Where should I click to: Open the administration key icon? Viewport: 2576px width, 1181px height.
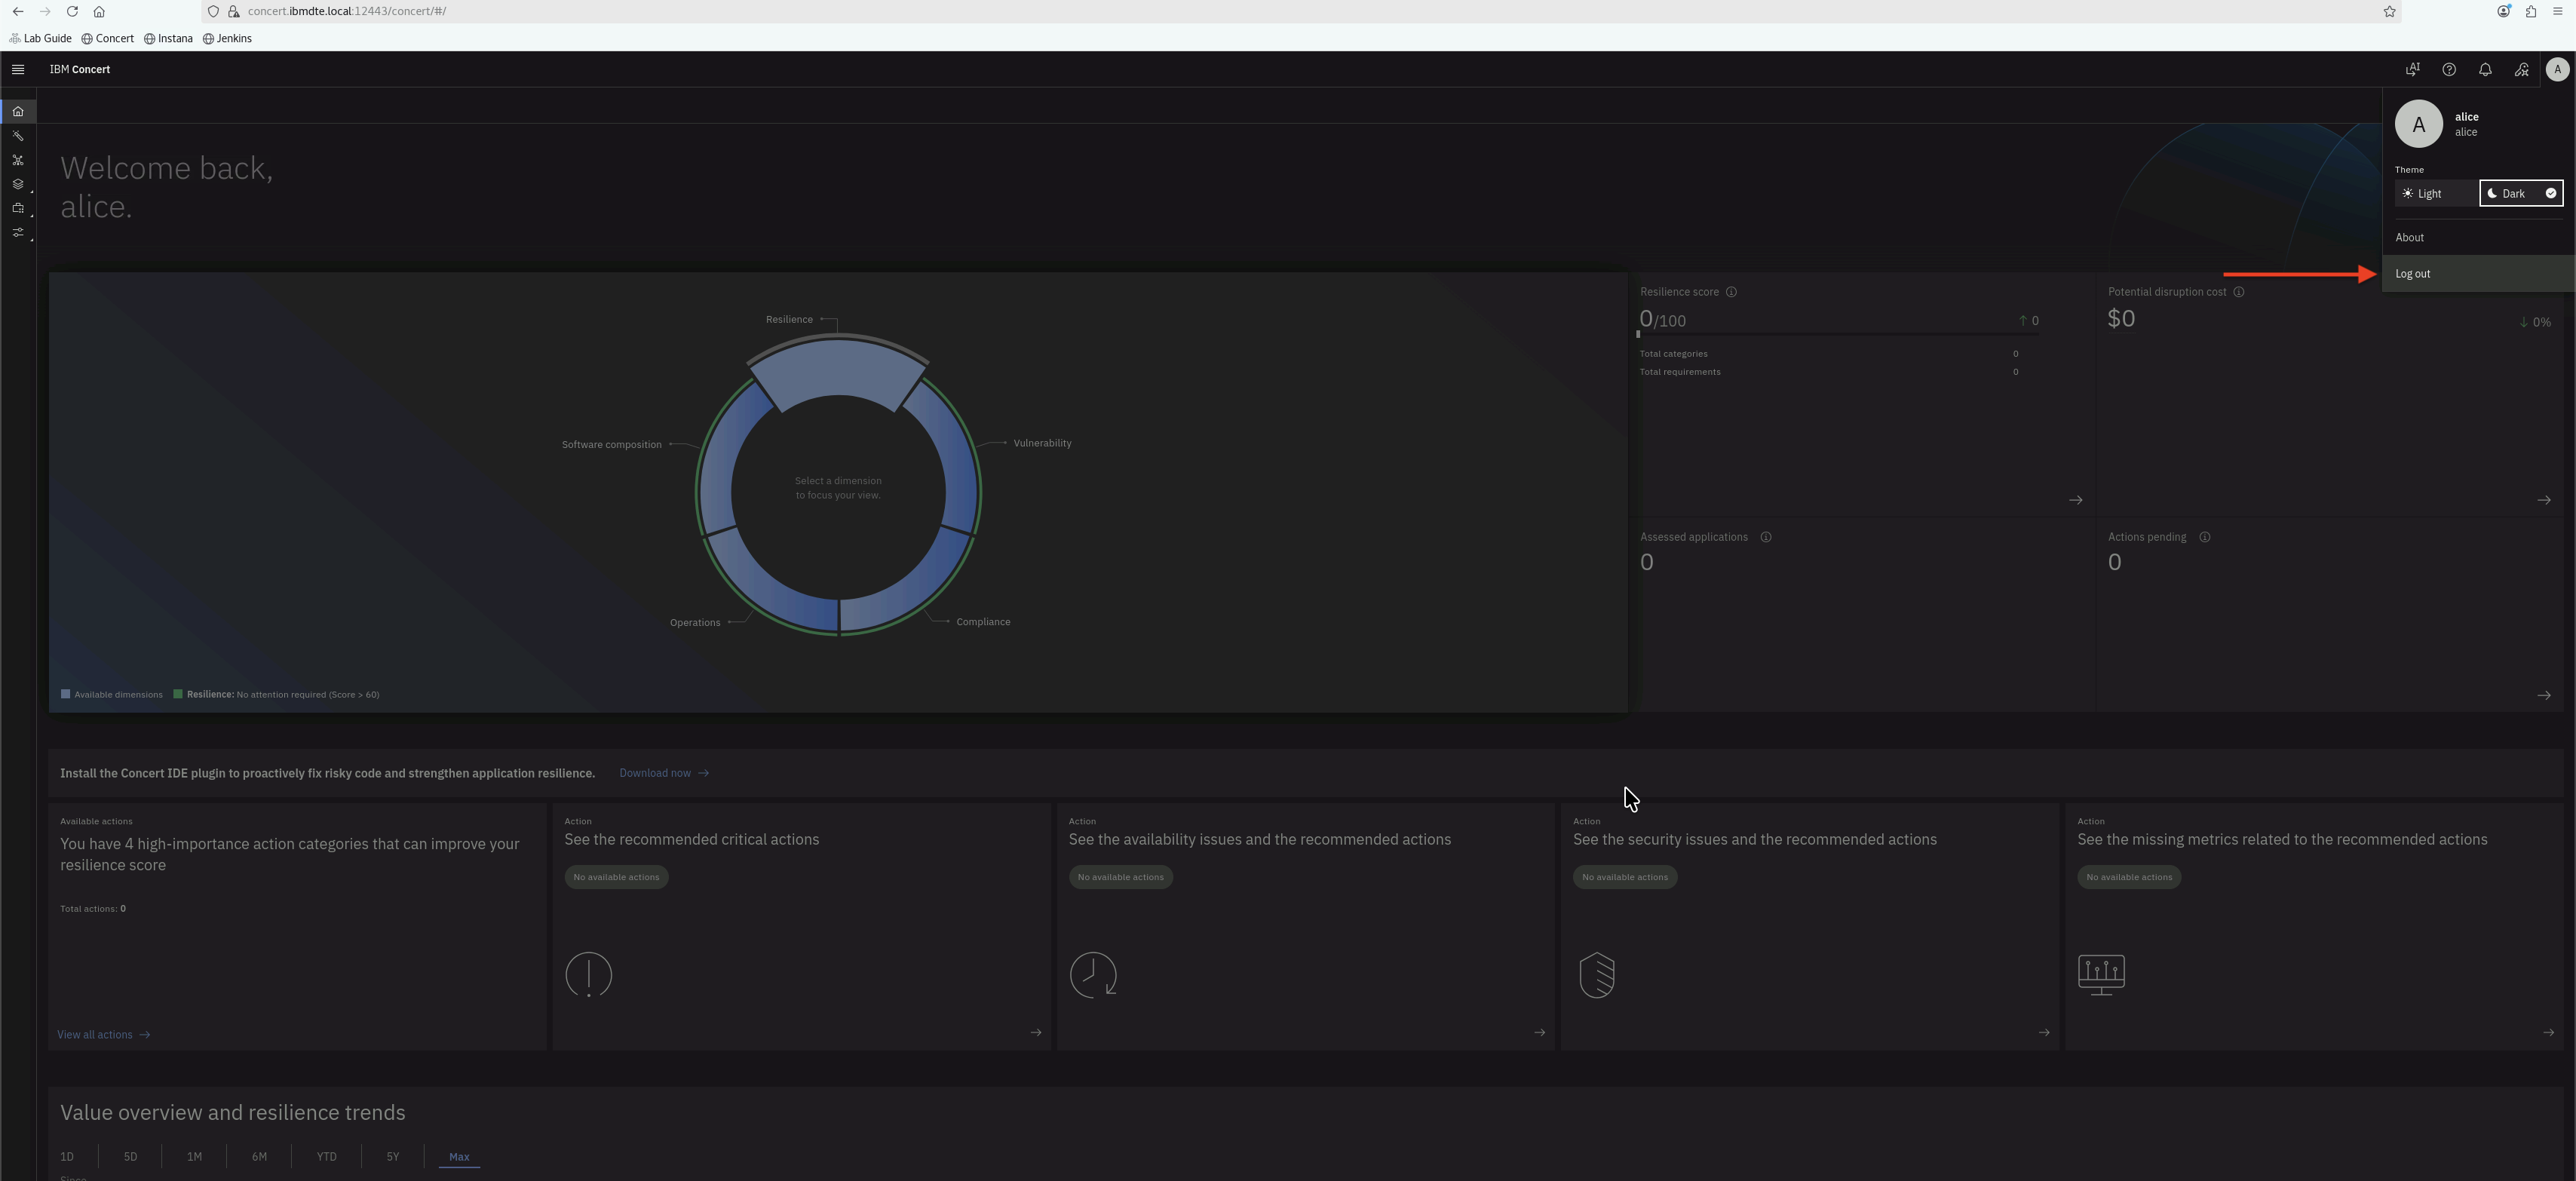(x=2521, y=69)
